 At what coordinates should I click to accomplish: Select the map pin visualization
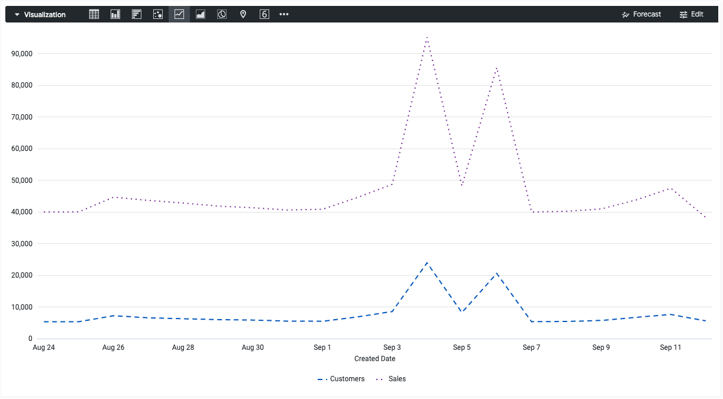pyautogui.click(x=243, y=14)
